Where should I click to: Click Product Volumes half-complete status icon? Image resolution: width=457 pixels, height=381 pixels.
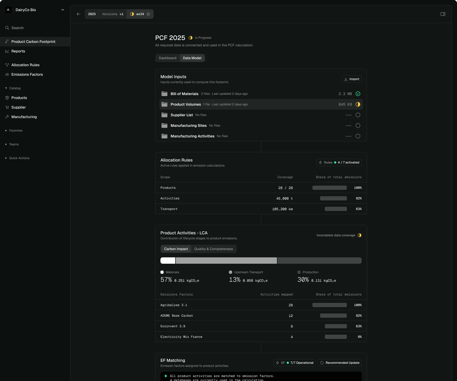[x=358, y=104]
